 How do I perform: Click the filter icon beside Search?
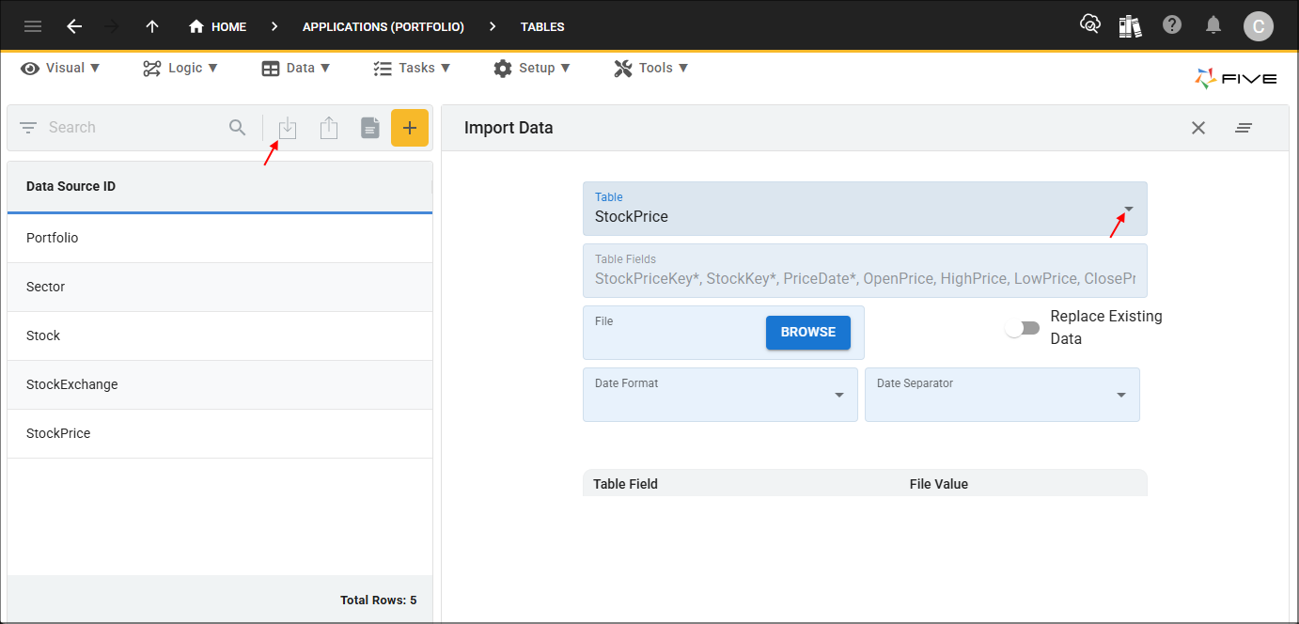point(28,128)
